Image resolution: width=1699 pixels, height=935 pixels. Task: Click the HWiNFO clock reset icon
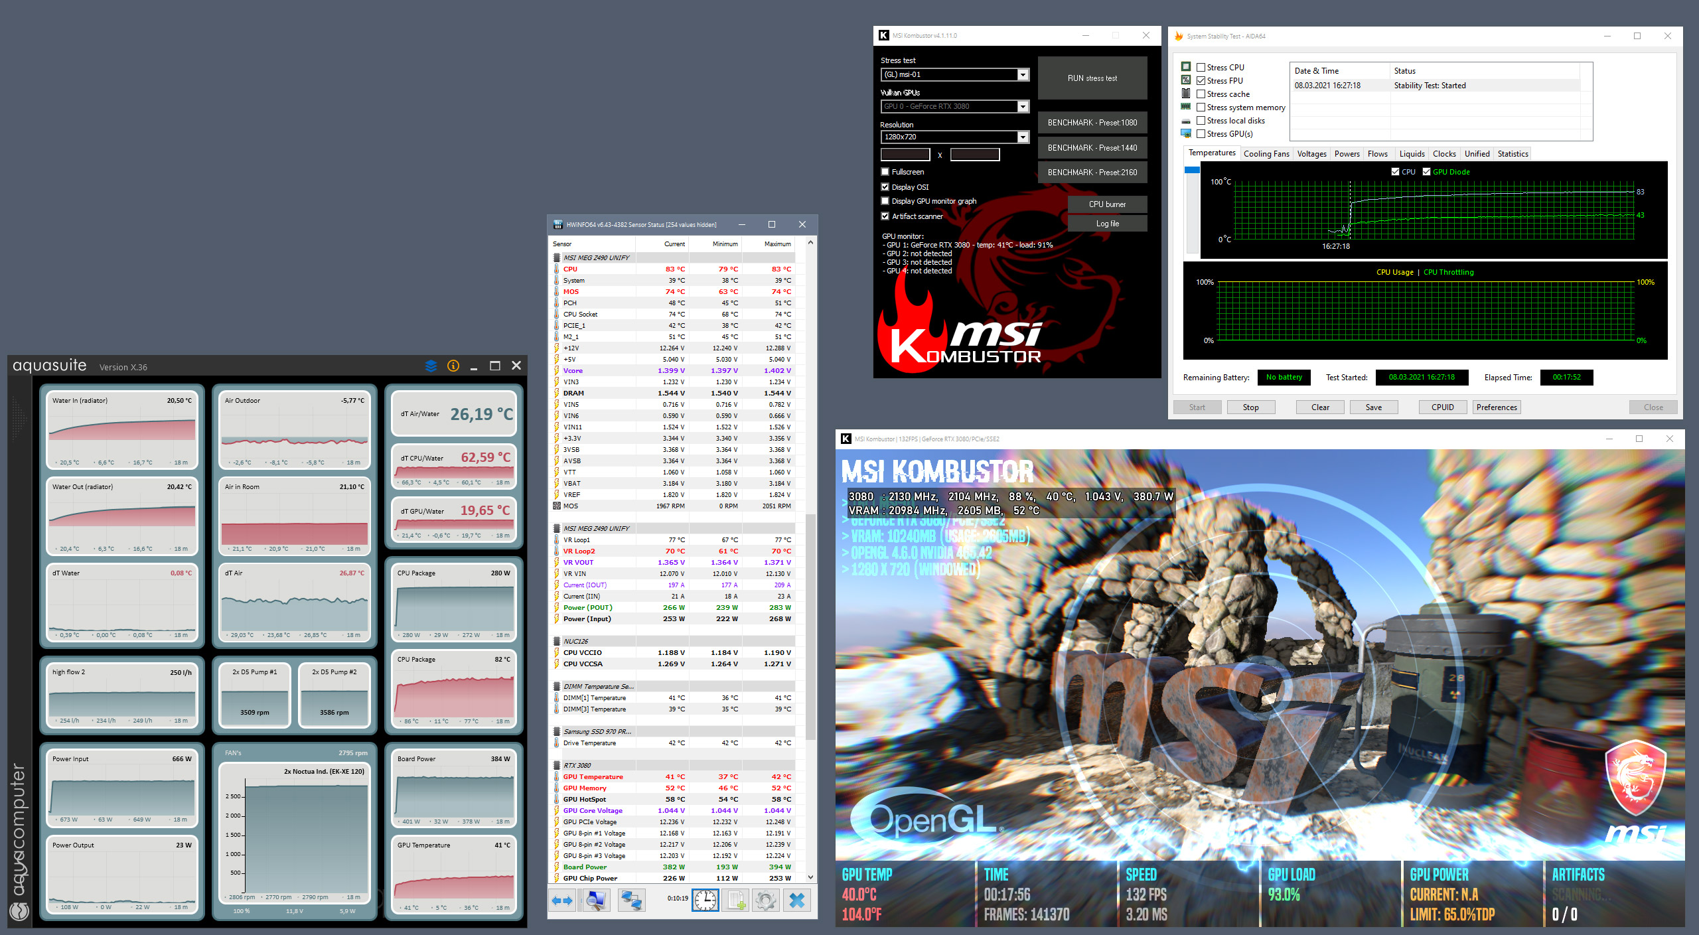click(x=705, y=900)
